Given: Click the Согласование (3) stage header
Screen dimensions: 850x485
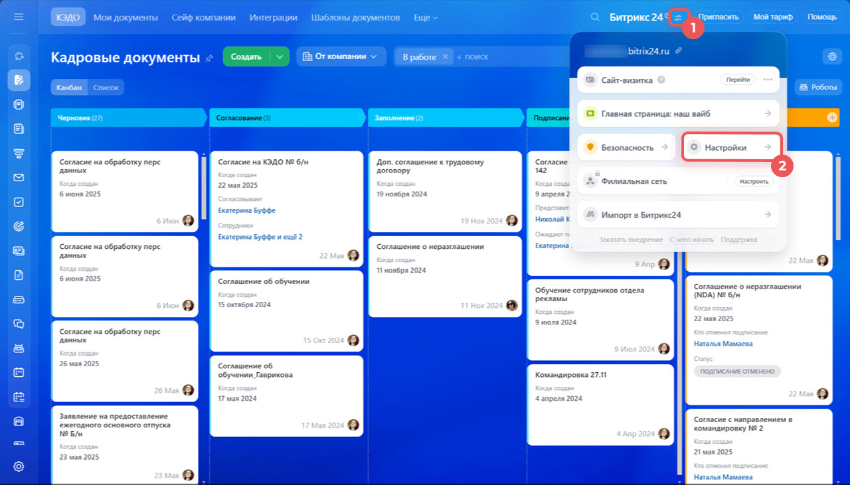Looking at the screenshot, I should [288, 117].
